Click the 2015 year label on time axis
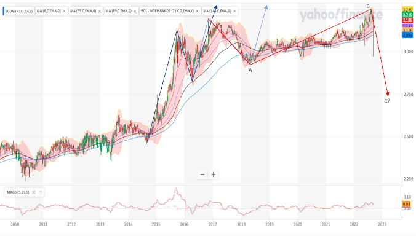 (156, 224)
